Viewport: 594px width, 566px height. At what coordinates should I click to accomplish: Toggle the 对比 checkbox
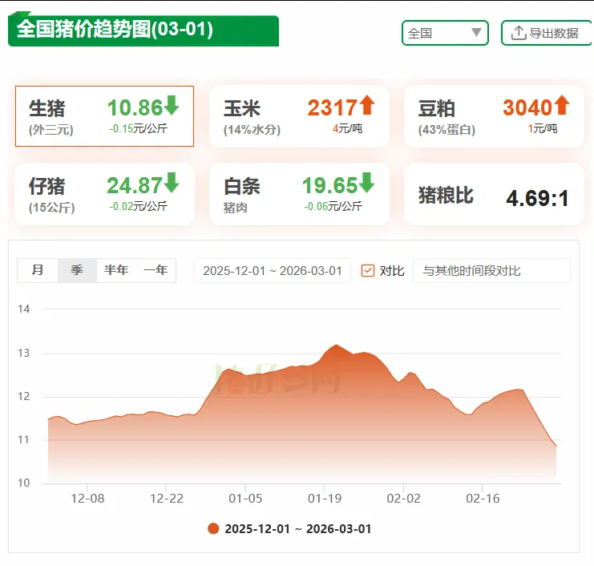[x=368, y=270]
